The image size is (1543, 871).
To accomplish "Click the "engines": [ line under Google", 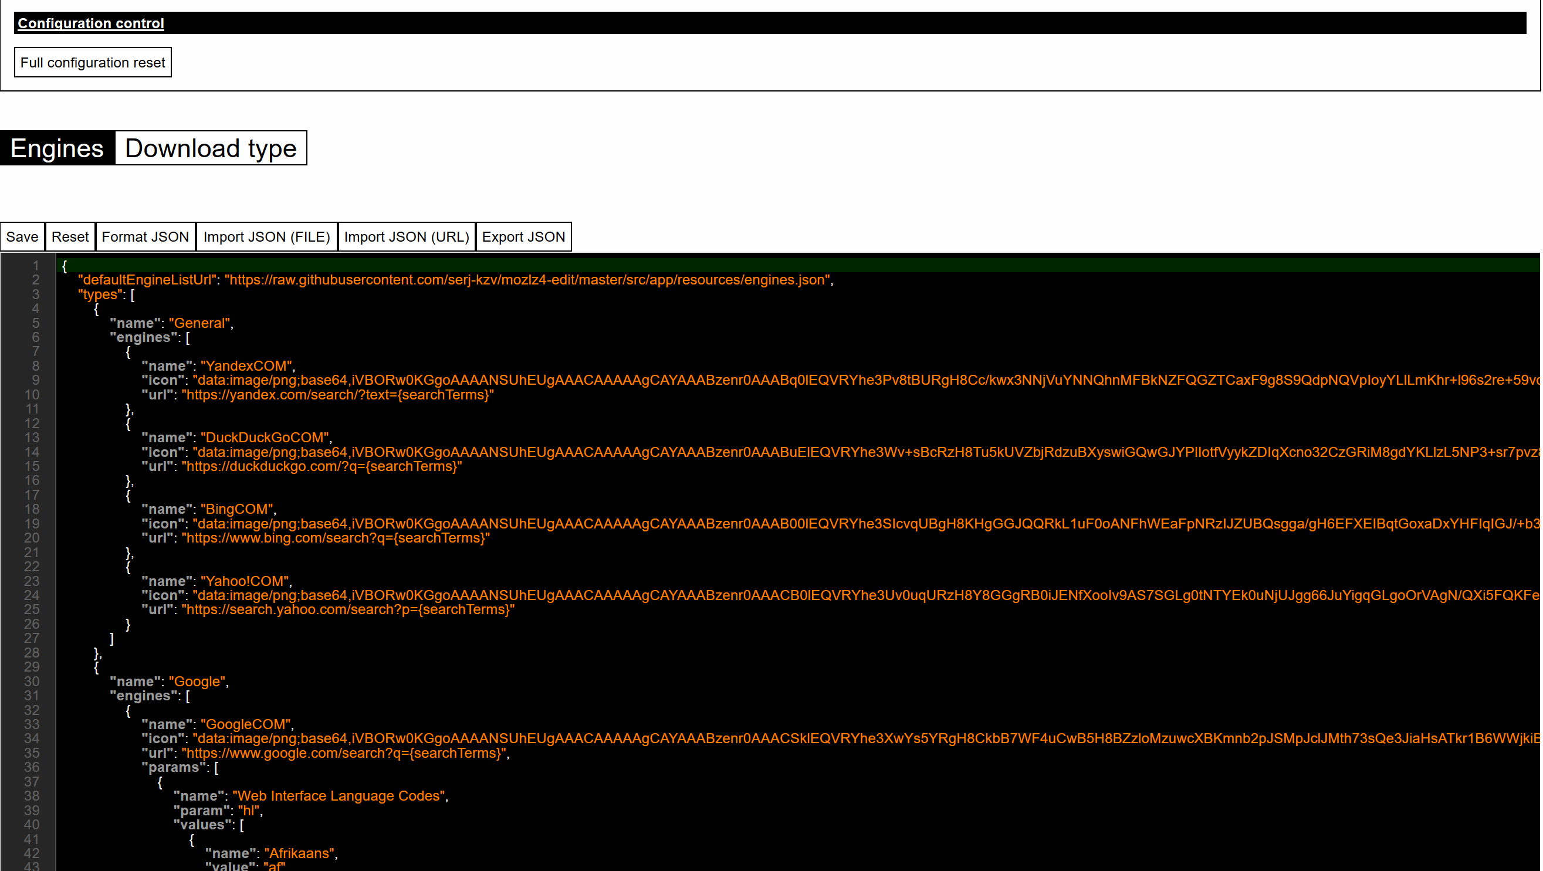I will (x=150, y=696).
